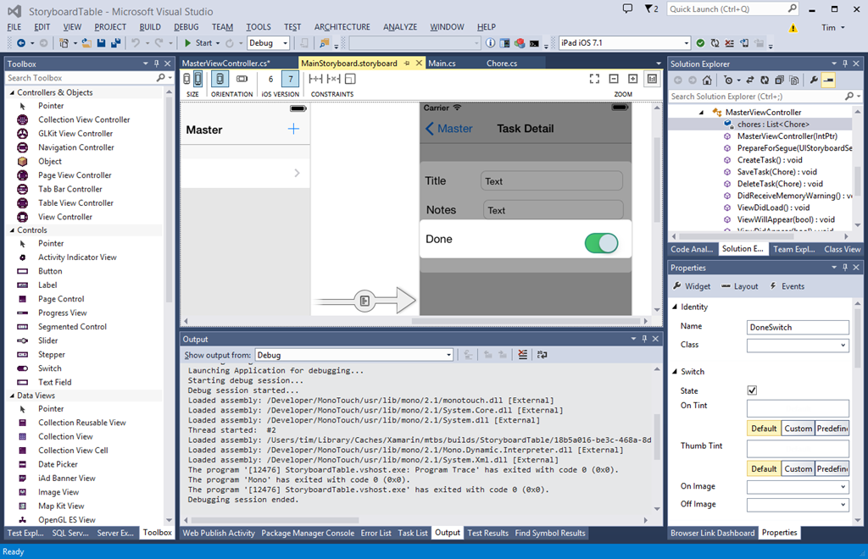
Task: Open the BUILD menu
Action: tap(149, 27)
